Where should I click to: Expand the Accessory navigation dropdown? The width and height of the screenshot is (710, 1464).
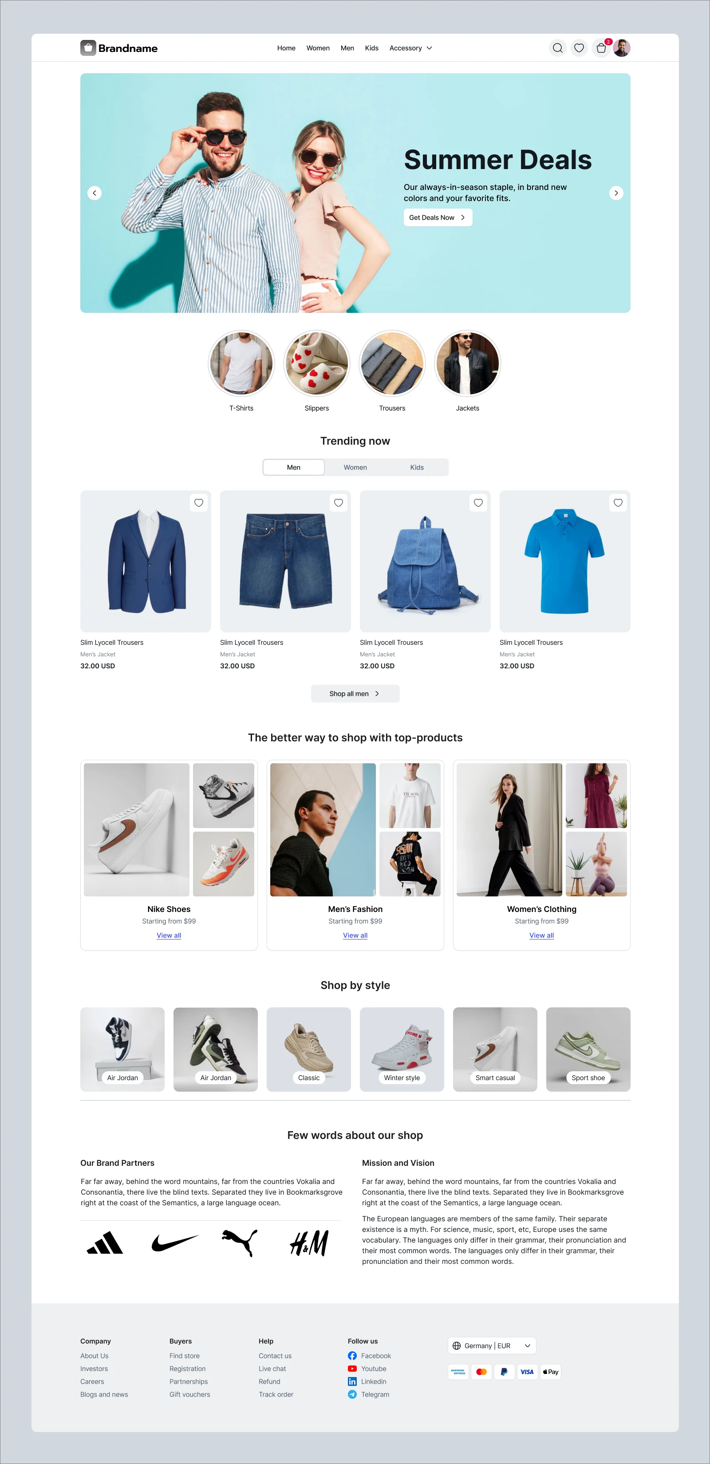[410, 48]
